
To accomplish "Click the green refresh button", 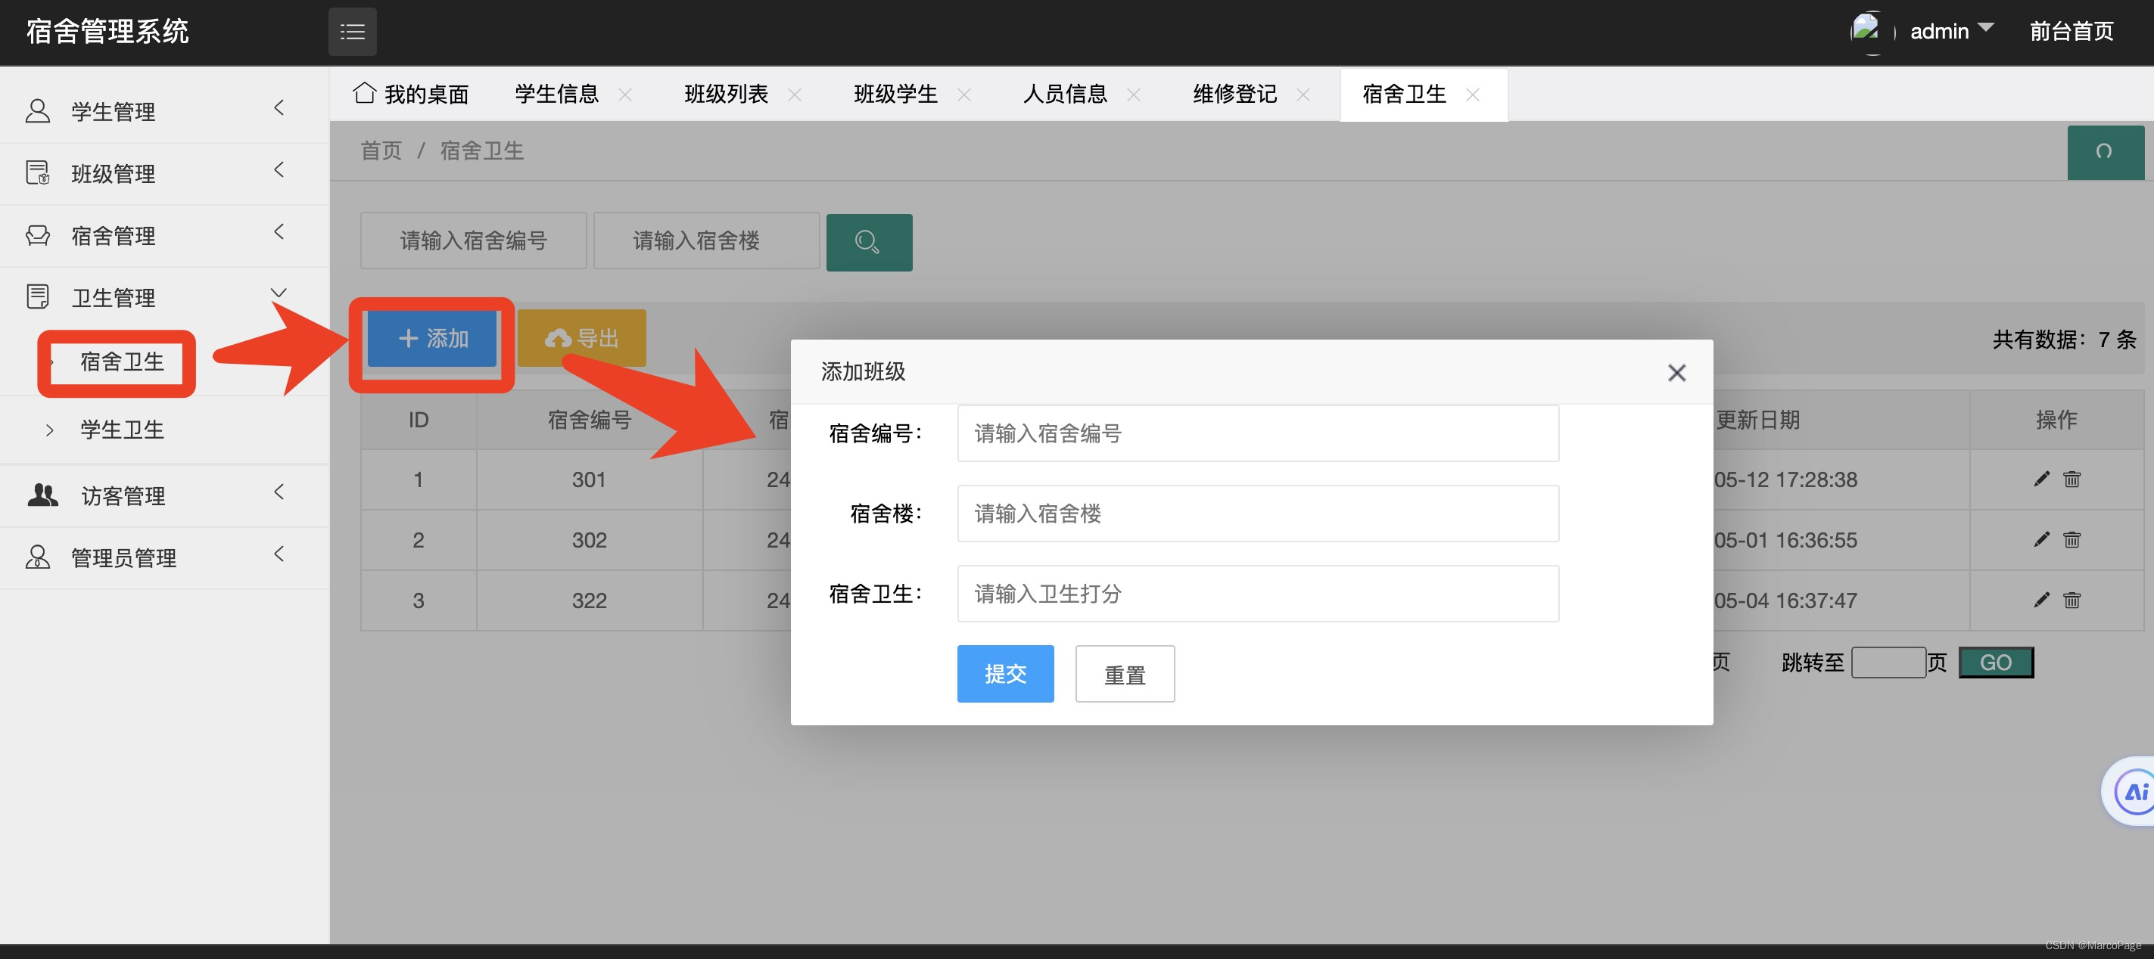I will point(2105,152).
